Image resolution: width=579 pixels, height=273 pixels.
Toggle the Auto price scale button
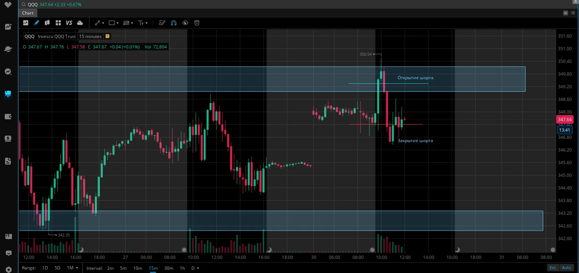click(x=566, y=268)
